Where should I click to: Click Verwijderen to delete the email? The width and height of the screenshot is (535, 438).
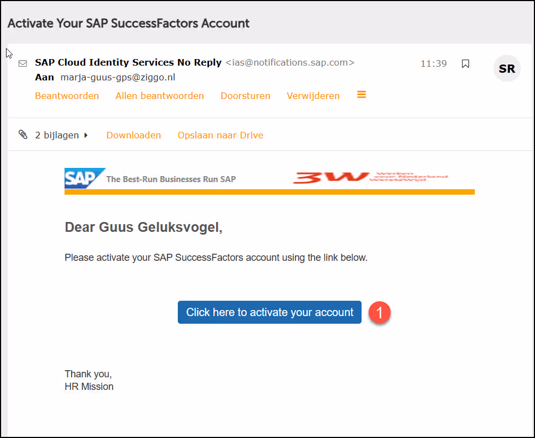(x=313, y=96)
